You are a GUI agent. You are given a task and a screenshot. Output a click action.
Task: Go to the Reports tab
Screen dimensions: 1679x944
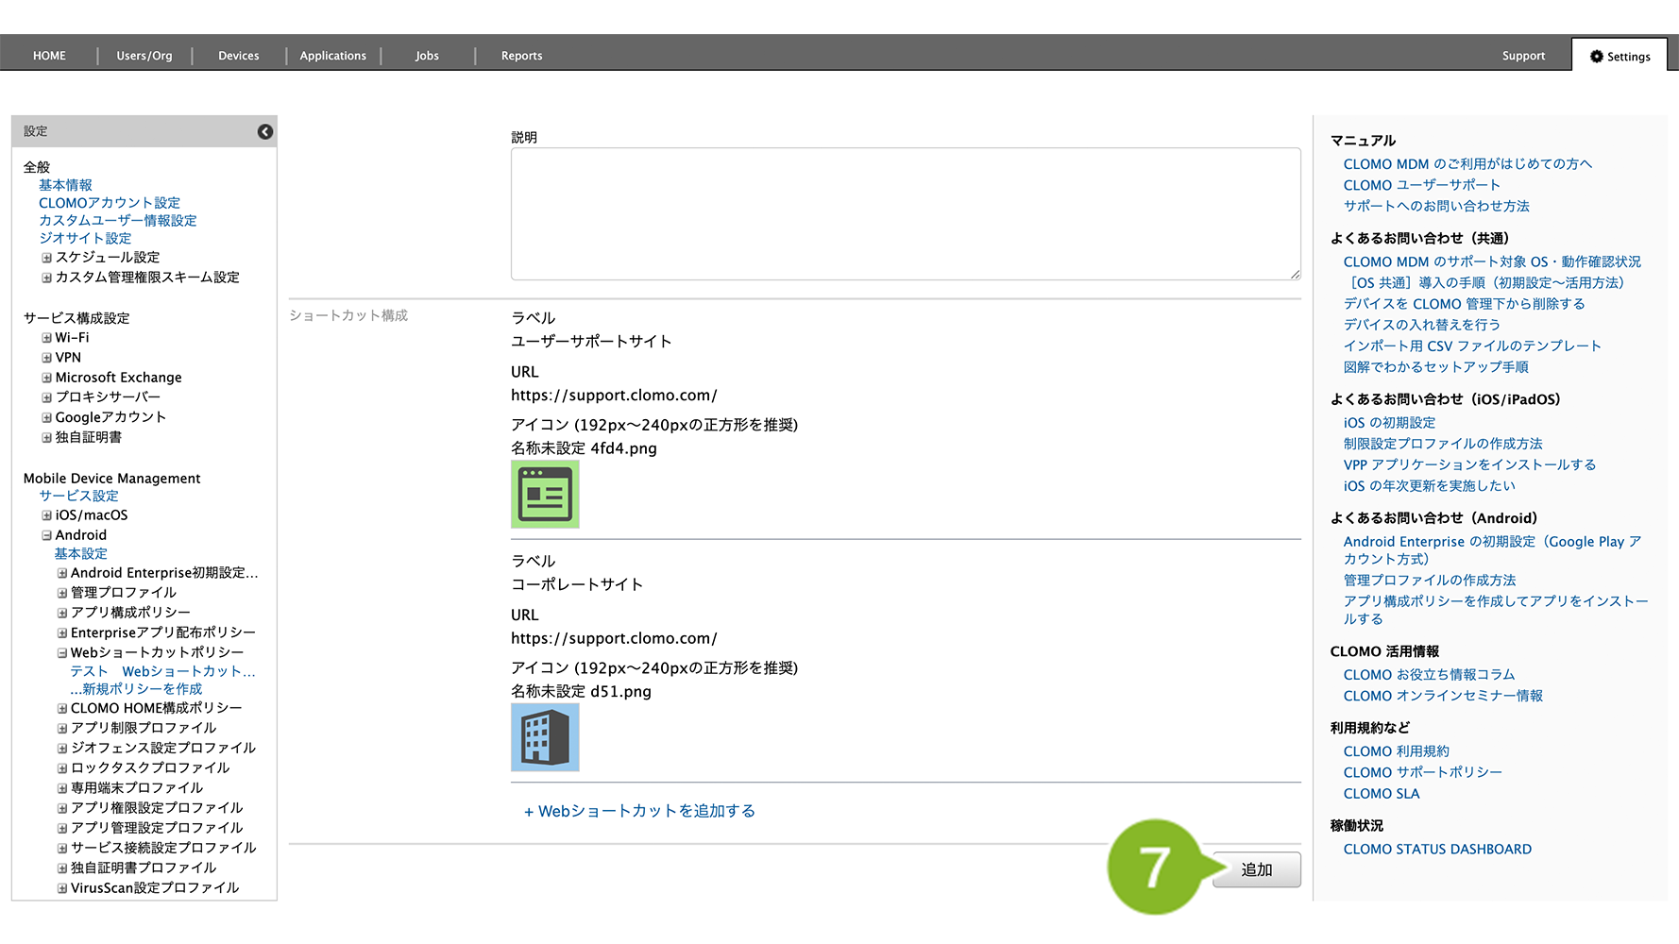(521, 57)
